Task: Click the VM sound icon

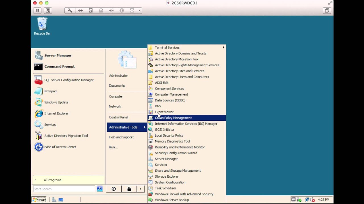Action: [111, 10]
